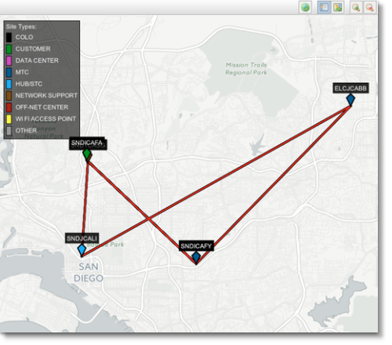
Task: Zoom out with the red magnifier icon
Action: coord(370,7)
